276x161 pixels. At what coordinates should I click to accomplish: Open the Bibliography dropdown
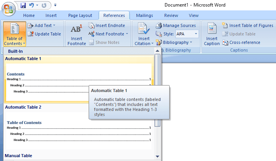tap(174, 42)
